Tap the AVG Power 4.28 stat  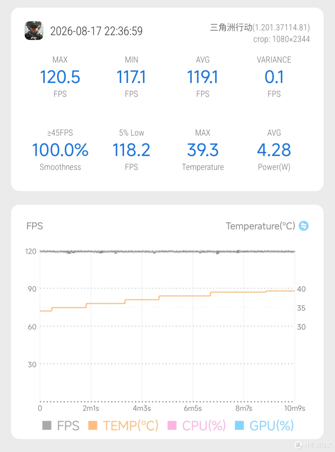click(274, 150)
